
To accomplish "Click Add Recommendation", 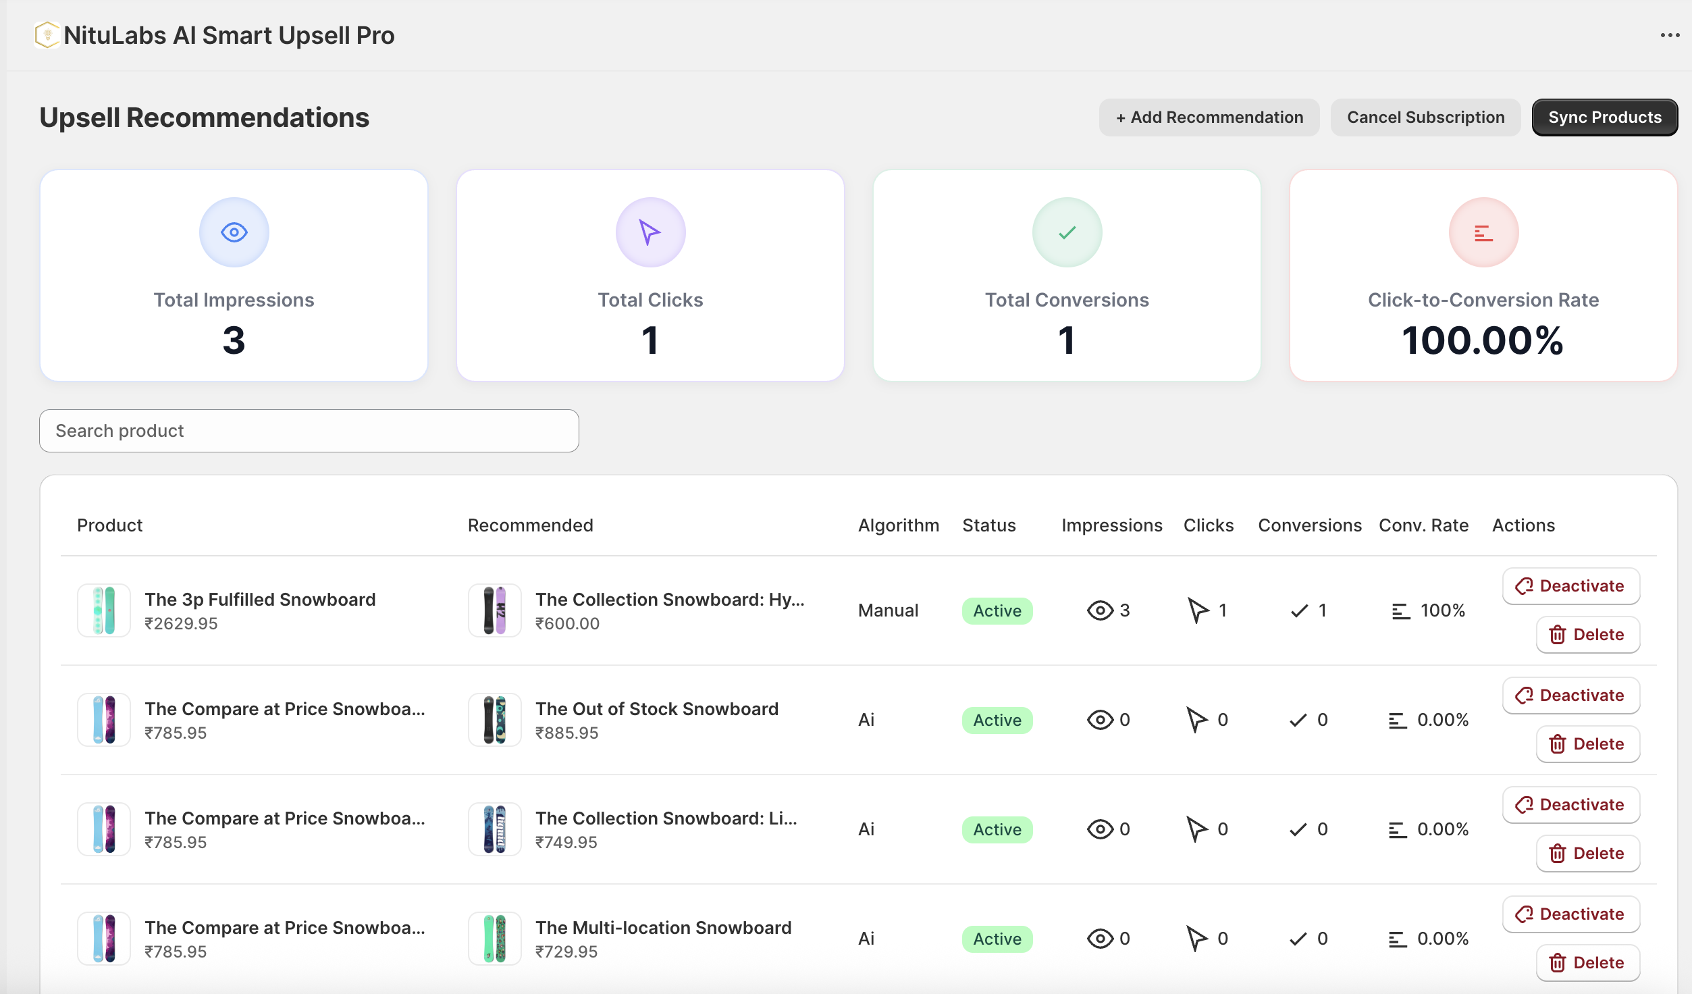I will click(1209, 117).
